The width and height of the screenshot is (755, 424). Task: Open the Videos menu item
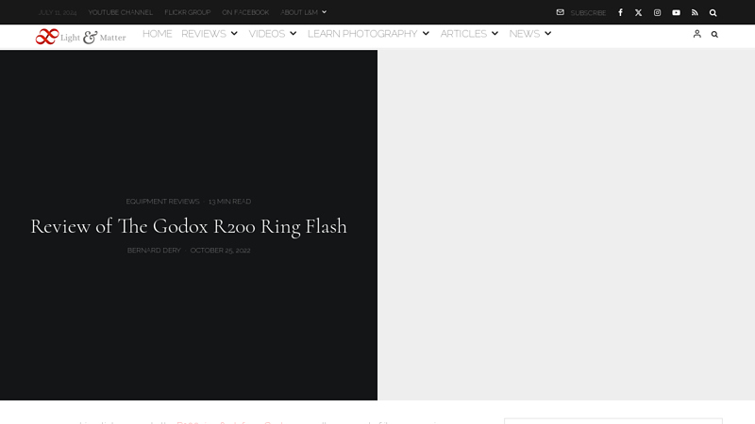(267, 34)
